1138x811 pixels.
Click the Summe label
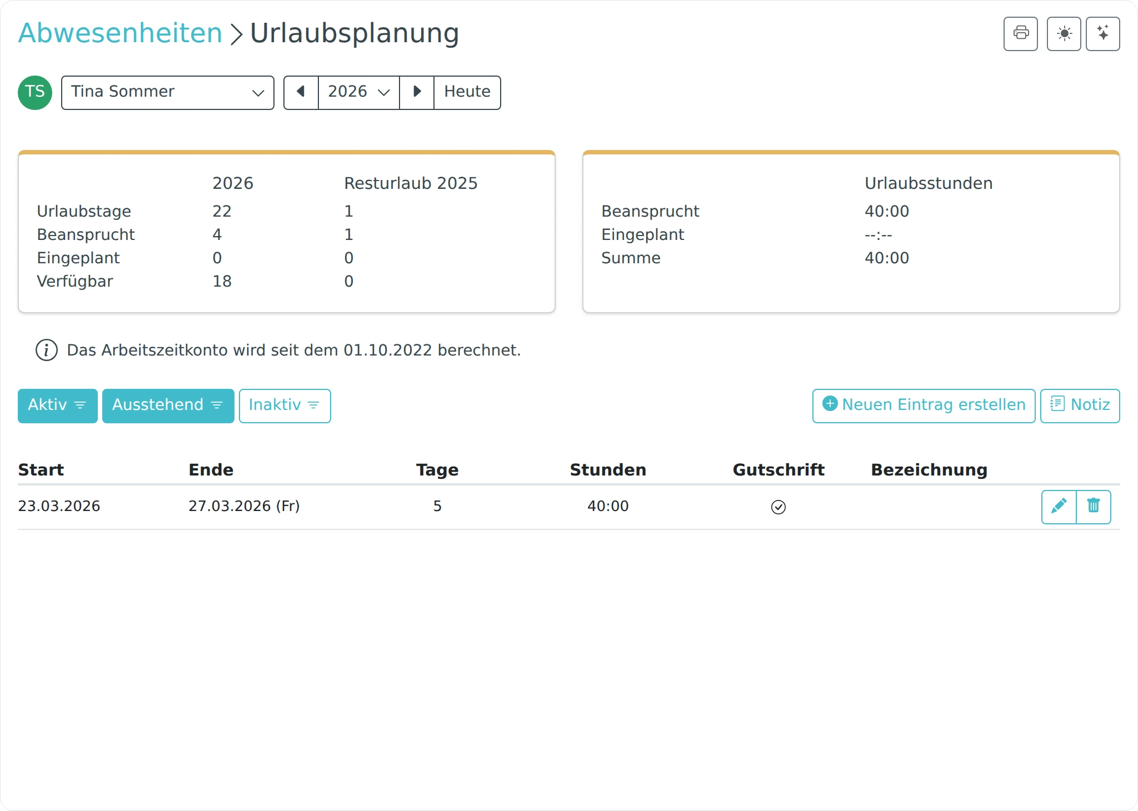point(631,258)
